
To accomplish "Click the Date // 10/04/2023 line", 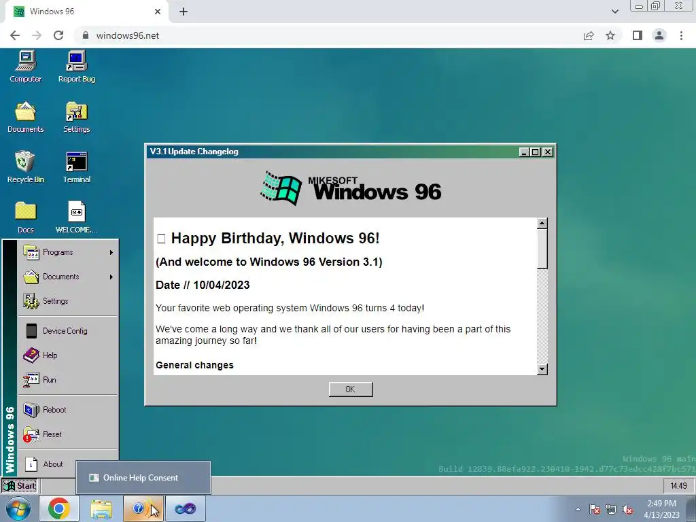I will tap(203, 285).
